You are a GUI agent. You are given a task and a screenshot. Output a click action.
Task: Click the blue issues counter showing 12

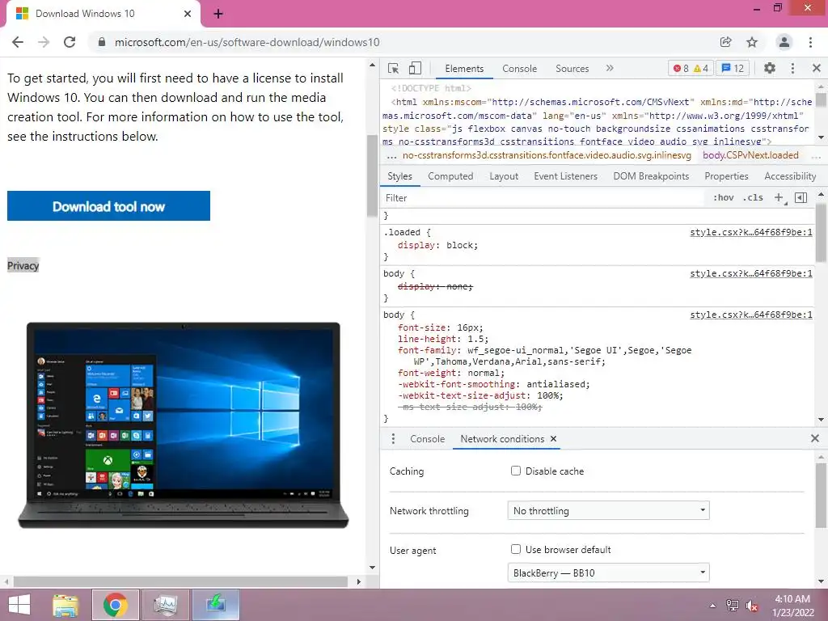pos(733,68)
